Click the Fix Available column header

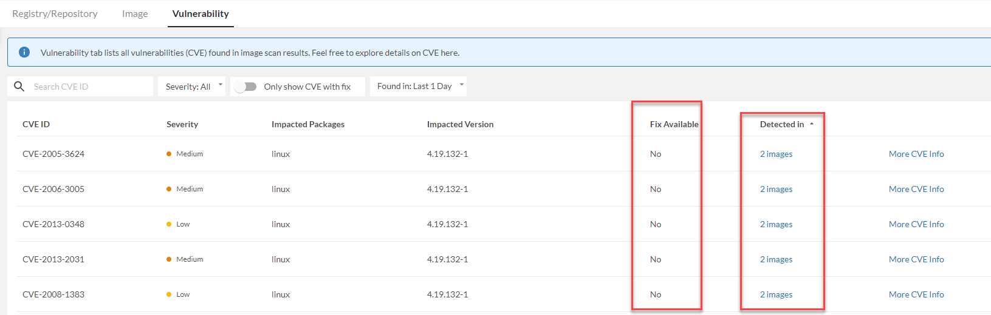click(674, 124)
